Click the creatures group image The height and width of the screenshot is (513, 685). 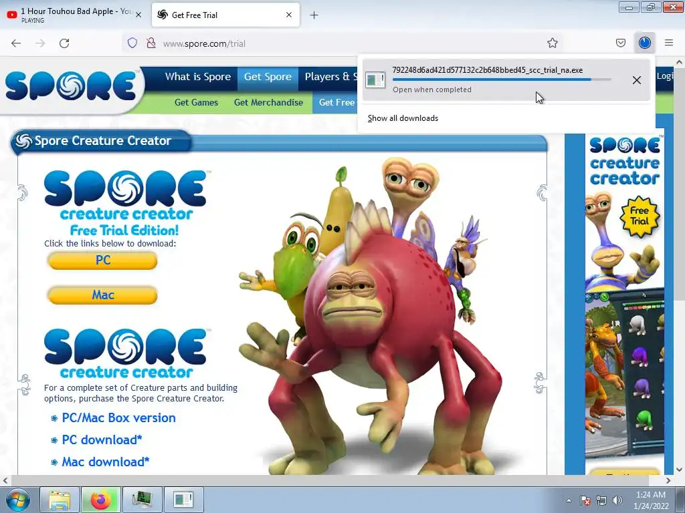[x=371, y=316]
